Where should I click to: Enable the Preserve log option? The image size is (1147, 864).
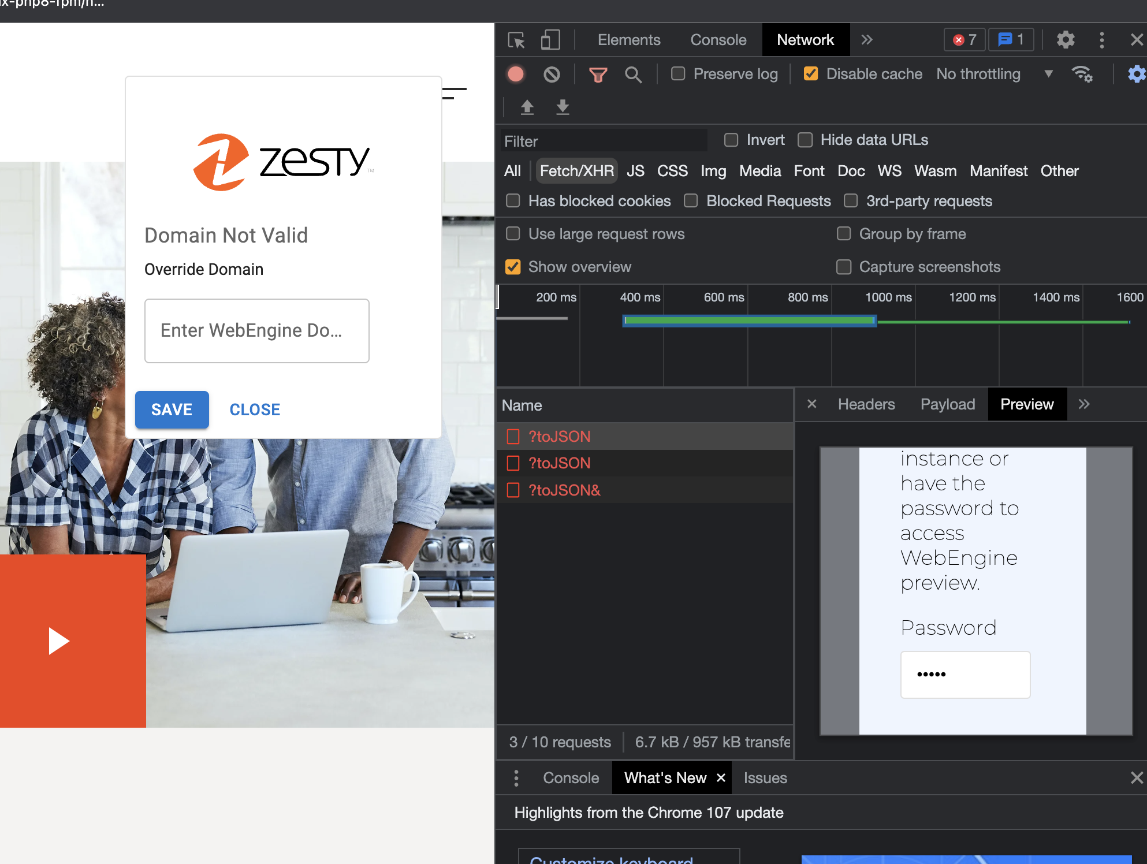click(677, 74)
